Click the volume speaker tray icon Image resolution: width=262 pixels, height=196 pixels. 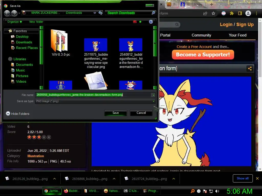pos(217,191)
